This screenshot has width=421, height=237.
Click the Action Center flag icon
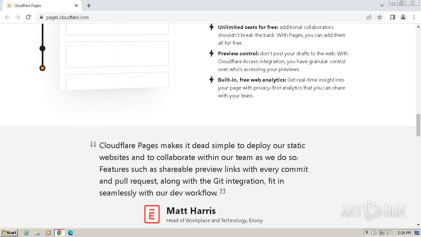[x=390, y=233]
